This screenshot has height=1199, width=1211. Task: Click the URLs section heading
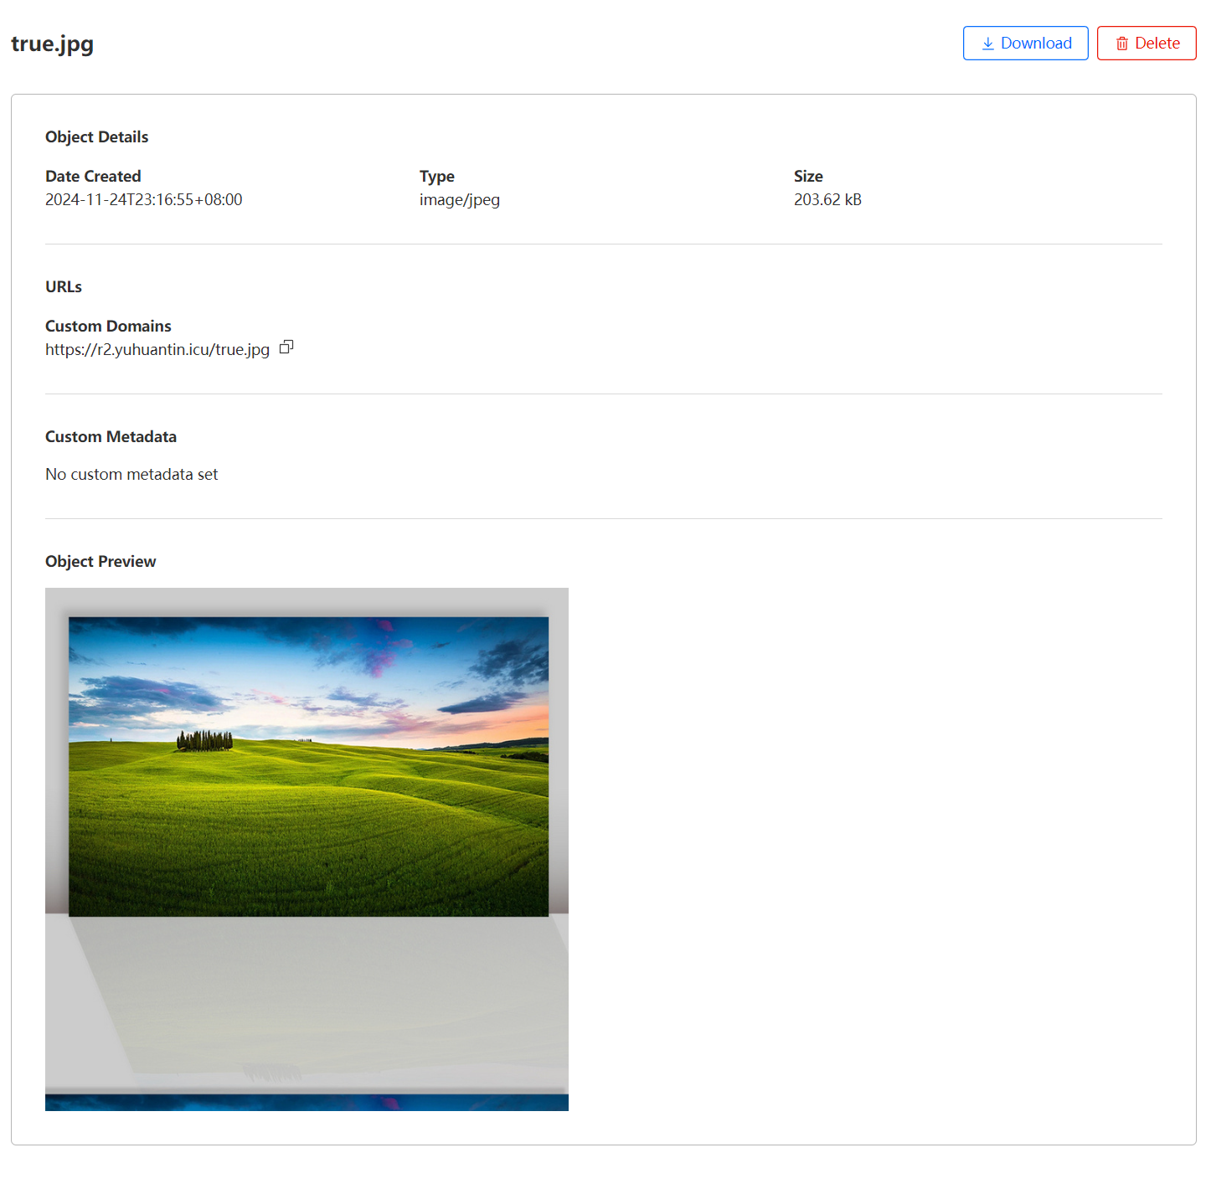64,286
